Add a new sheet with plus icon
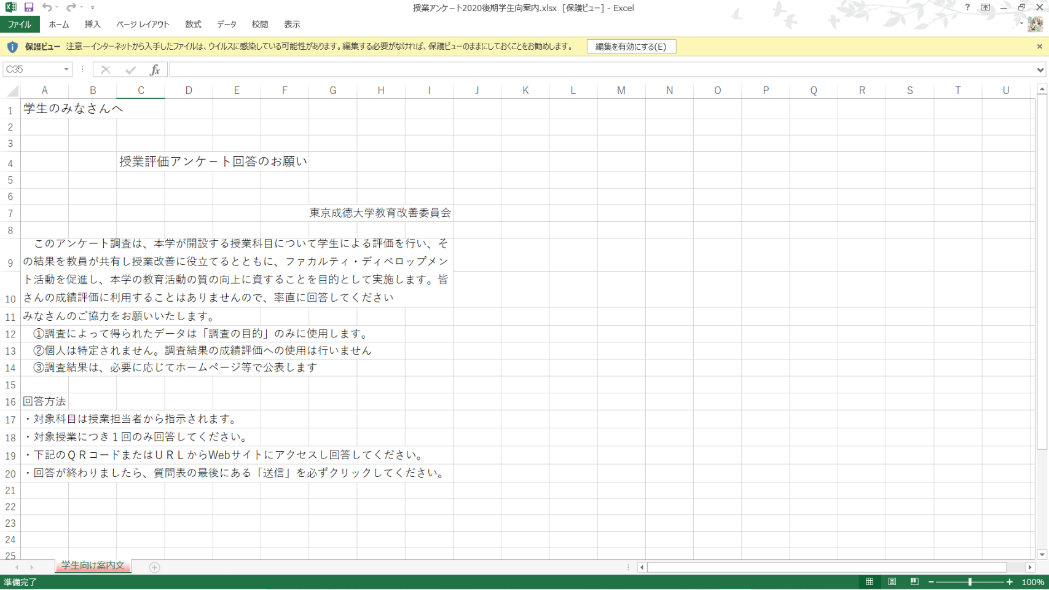 (x=155, y=567)
